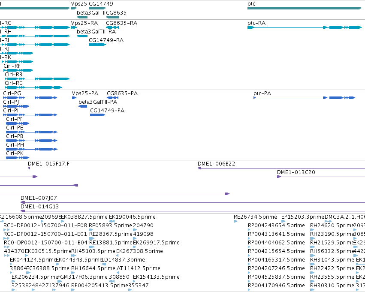This screenshot has height=292, width=365.
Task: Click the Cirl-PJ protein label
Action: tap(11, 102)
